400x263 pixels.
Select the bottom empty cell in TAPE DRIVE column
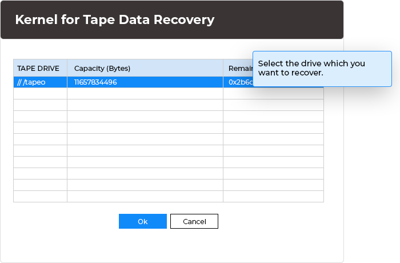coord(40,196)
